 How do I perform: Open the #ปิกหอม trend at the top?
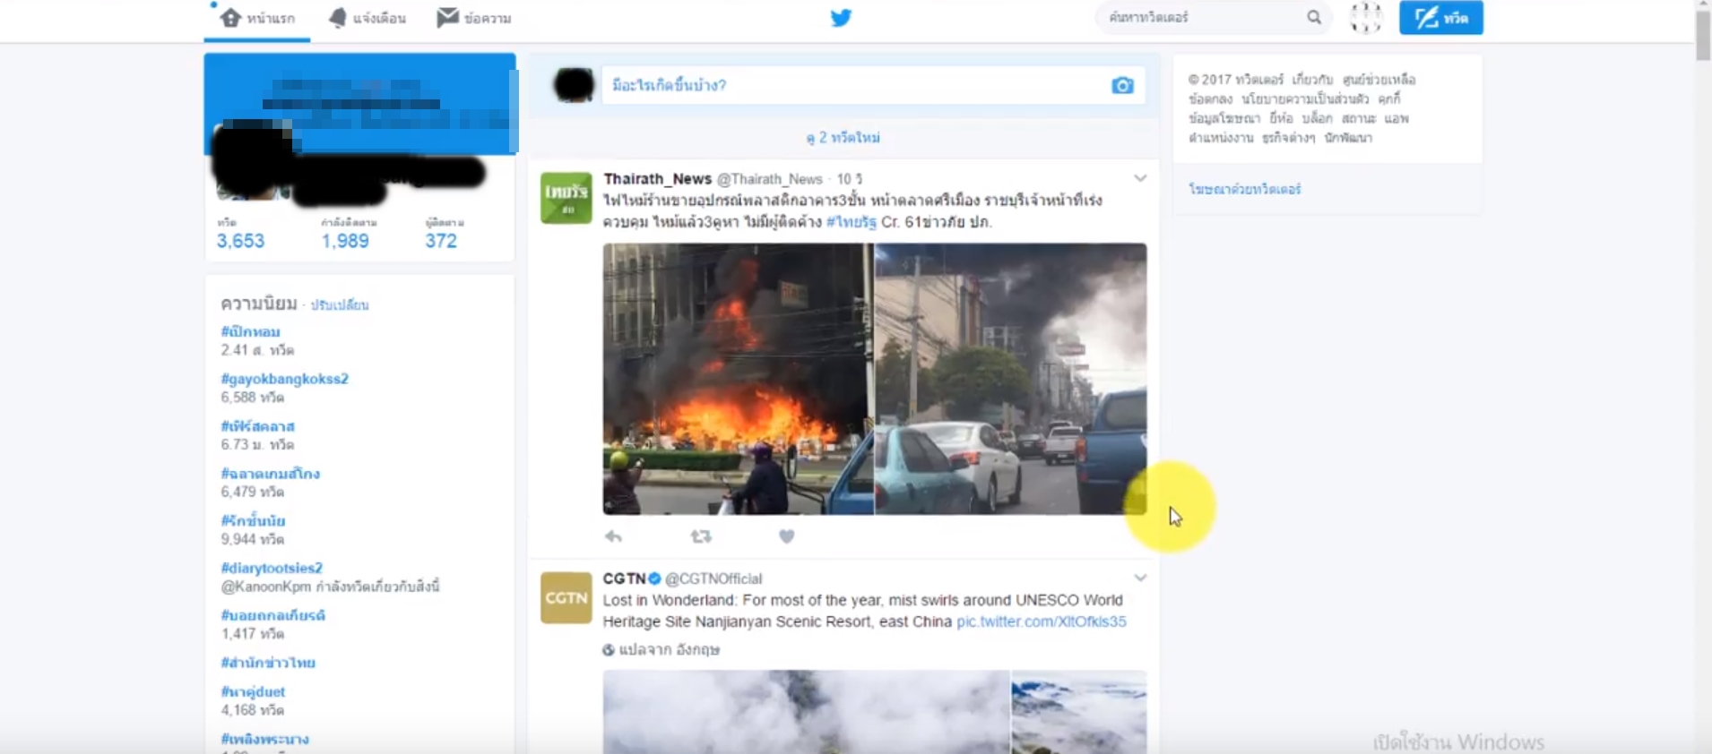click(250, 331)
